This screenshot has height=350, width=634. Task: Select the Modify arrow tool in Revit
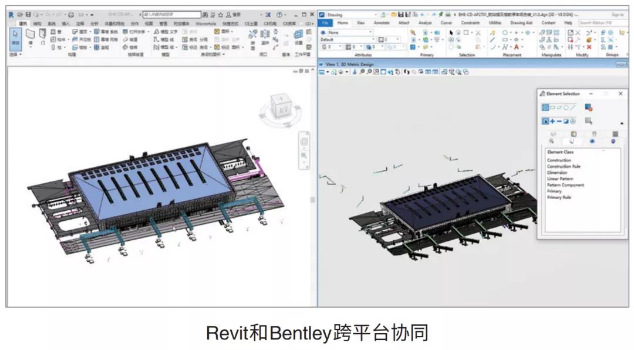[15, 38]
